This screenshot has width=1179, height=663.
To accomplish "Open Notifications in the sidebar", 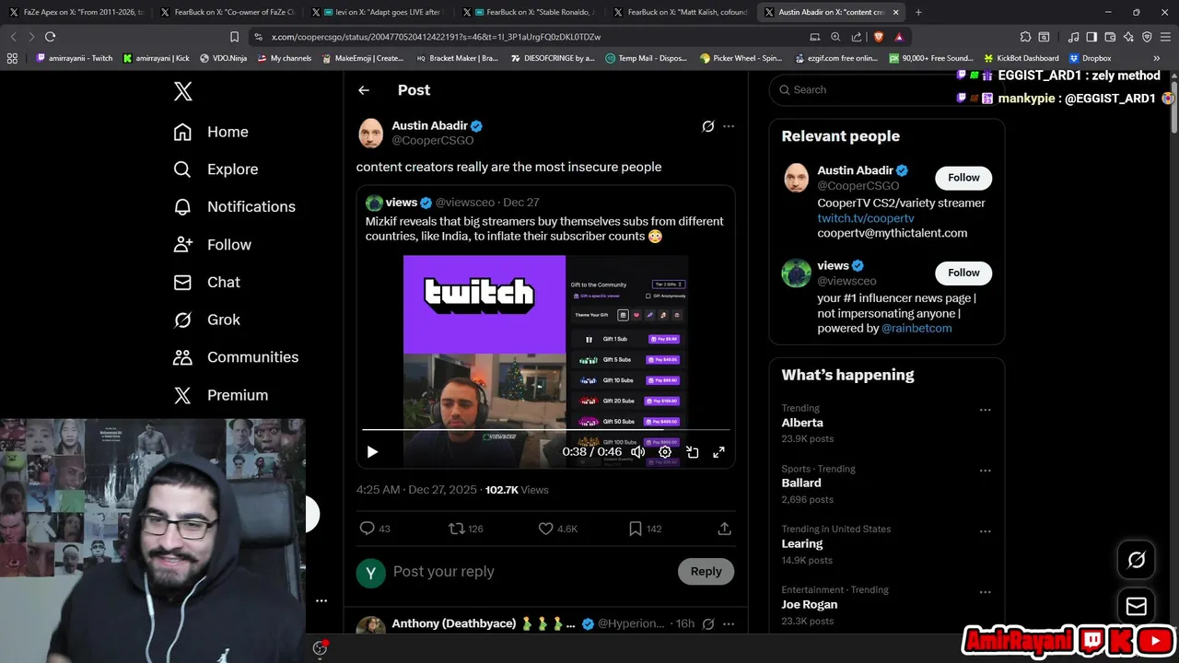I will tap(234, 206).
